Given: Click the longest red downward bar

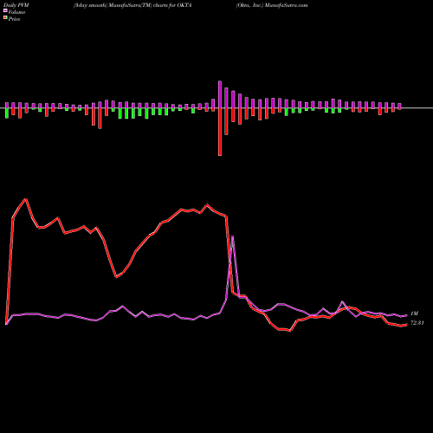Looking at the screenshot, I should click(220, 132).
